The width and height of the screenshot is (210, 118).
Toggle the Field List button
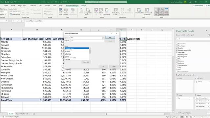[x=156, y=12]
